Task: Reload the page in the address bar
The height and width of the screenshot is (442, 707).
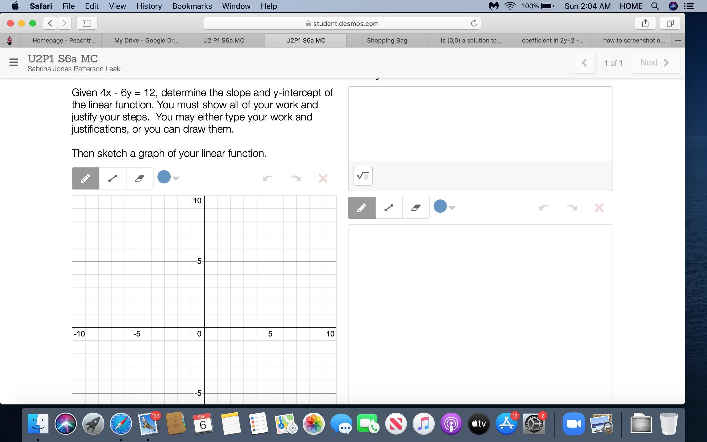Action: pyautogui.click(x=474, y=23)
